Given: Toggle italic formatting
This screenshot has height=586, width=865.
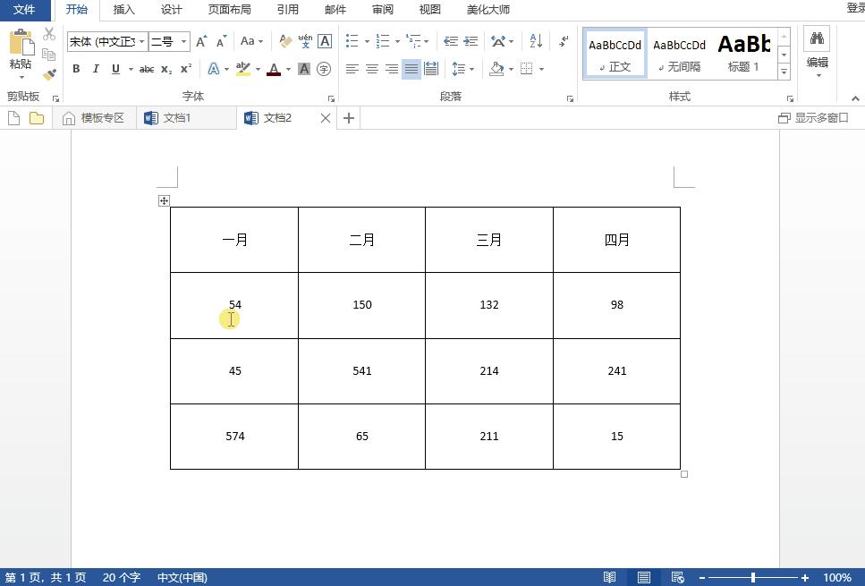Looking at the screenshot, I should coord(96,69).
